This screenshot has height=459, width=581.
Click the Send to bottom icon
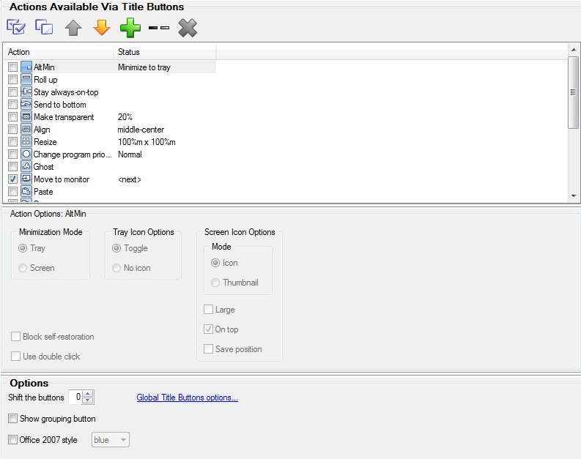point(26,105)
